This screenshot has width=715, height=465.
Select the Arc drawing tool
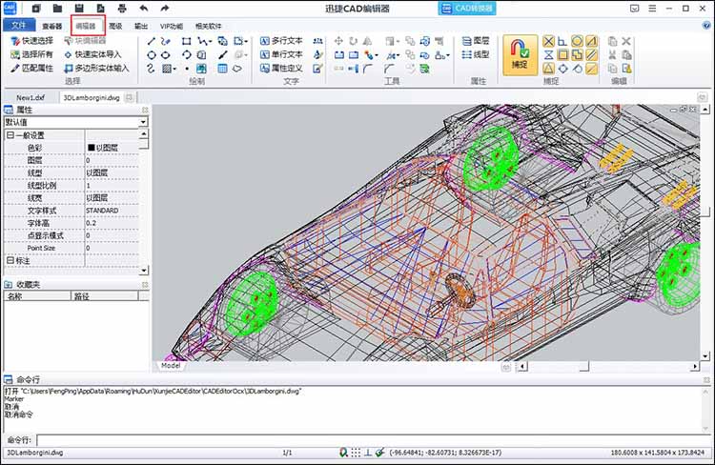(x=186, y=54)
